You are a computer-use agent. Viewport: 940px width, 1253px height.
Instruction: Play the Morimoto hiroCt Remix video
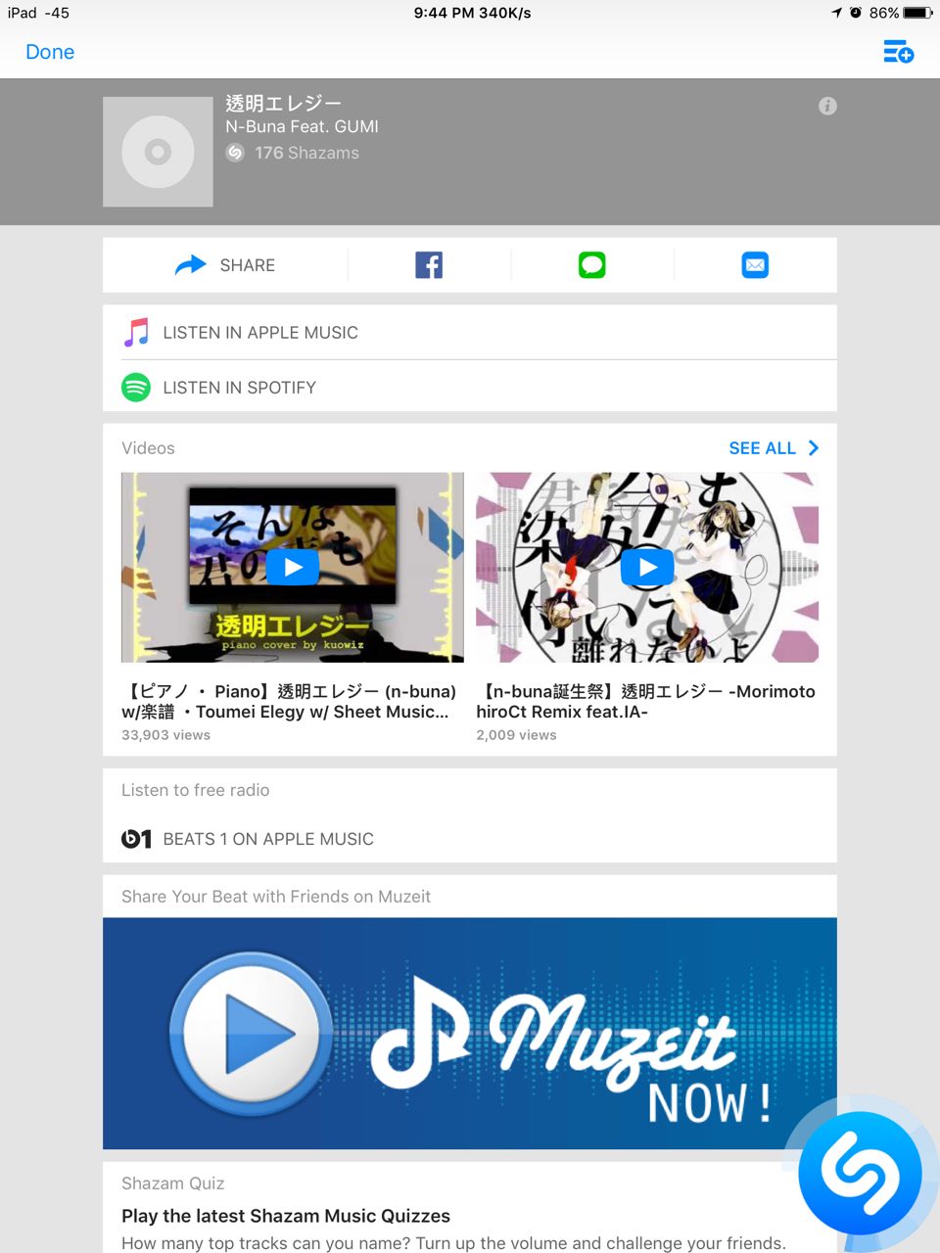647,568
